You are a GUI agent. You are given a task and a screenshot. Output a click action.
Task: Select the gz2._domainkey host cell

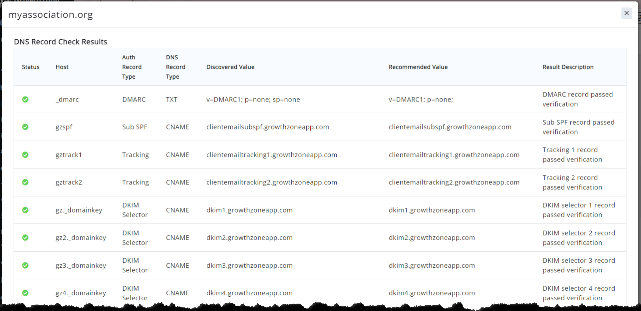[x=81, y=238]
